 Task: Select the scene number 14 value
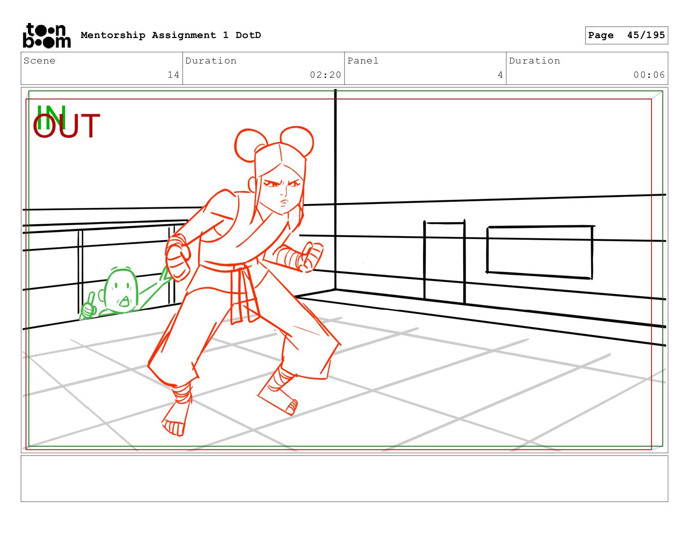click(x=173, y=75)
